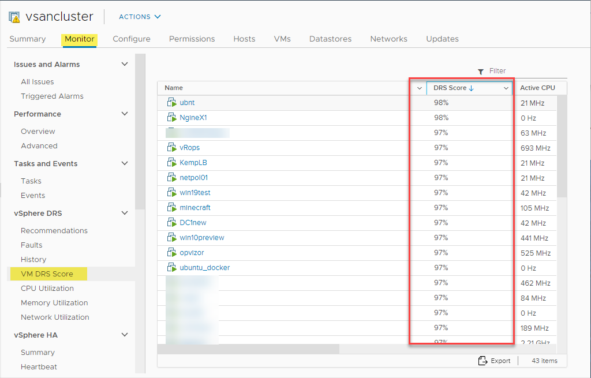Screen dimensions: 591x378
Task: Click the 693 MHz Active CPU cell
Action: [535, 148]
